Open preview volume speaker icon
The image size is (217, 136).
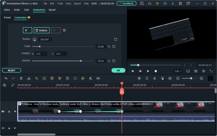tap(203, 71)
